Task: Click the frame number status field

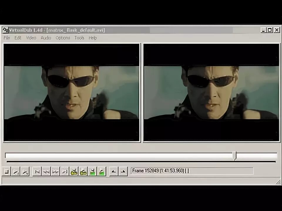Action: pyautogui.click(x=192, y=171)
